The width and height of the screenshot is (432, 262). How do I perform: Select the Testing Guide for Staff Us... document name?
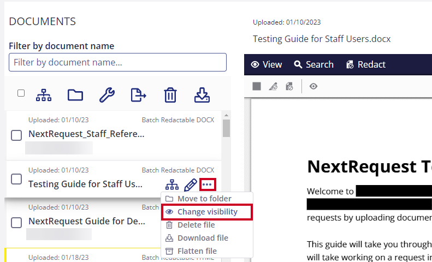(x=85, y=184)
